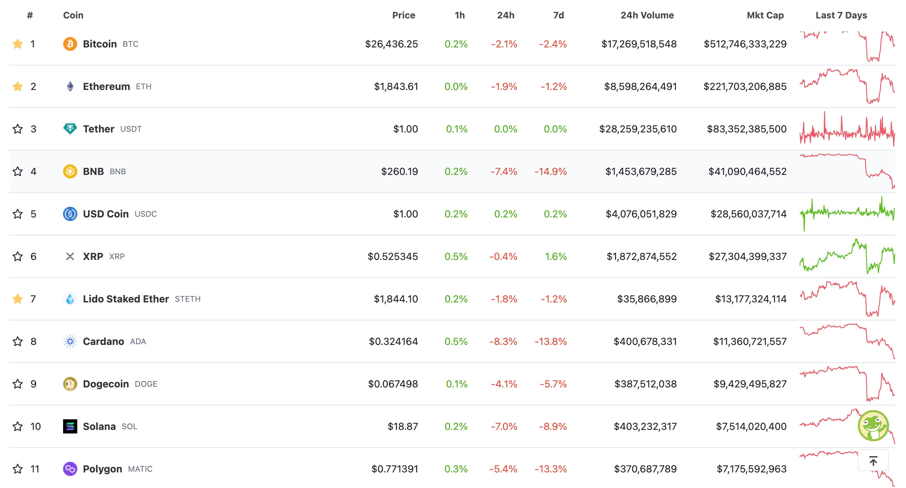Open the Dogecoin name link

(106, 384)
